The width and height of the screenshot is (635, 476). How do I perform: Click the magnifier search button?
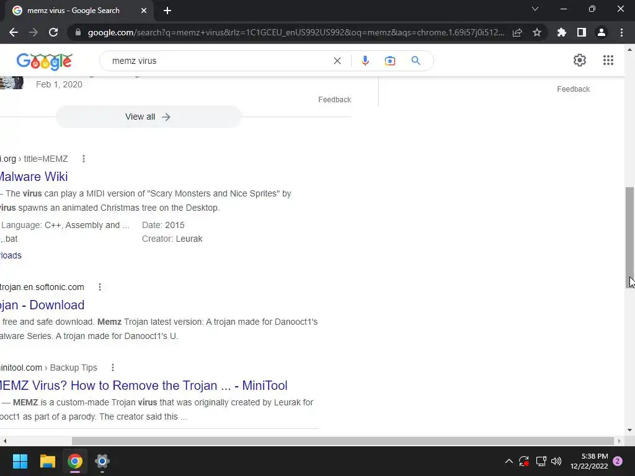coord(415,61)
